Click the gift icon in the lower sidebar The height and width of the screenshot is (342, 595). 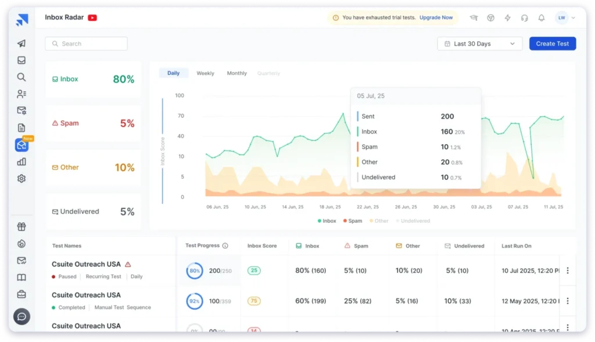(x=21, y=226)
